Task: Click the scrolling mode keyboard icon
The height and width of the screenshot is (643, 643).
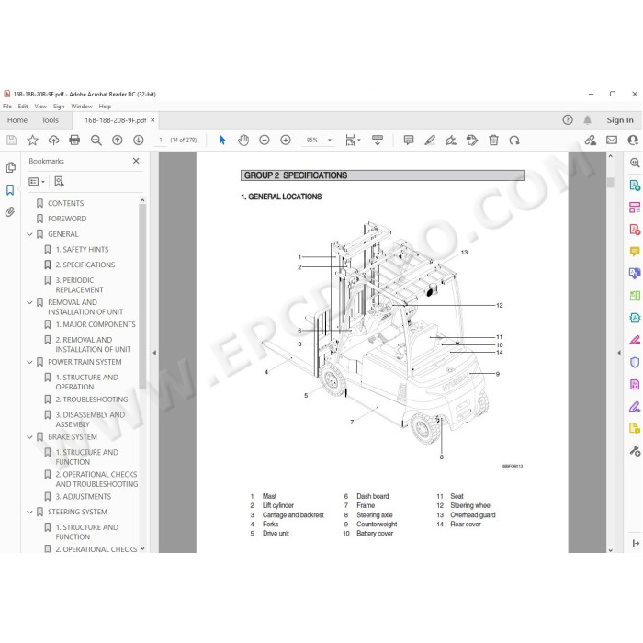Action: (x=378, y=141)
